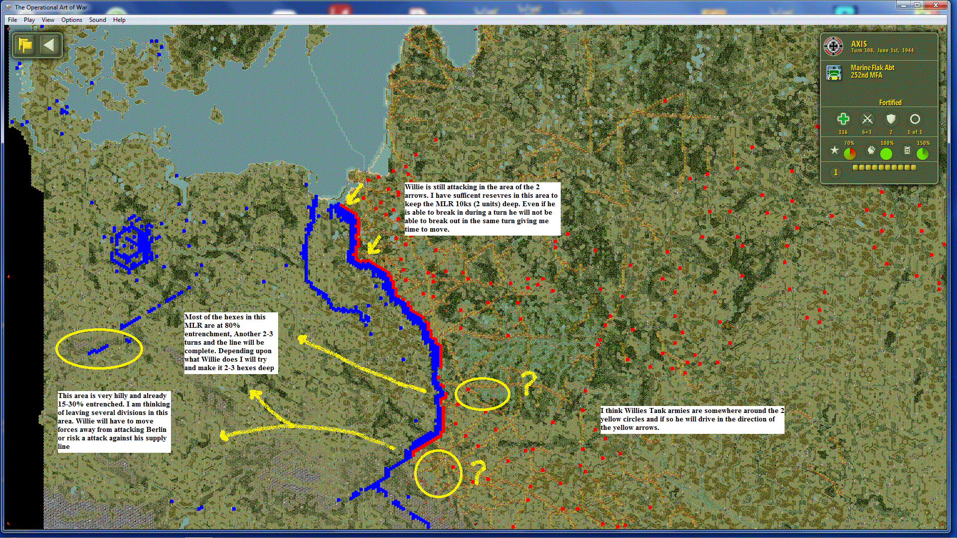This screenshot has width=957, height=538.
Task: Click the 150% supply pie gauge
Action: [x=923, y=154]
